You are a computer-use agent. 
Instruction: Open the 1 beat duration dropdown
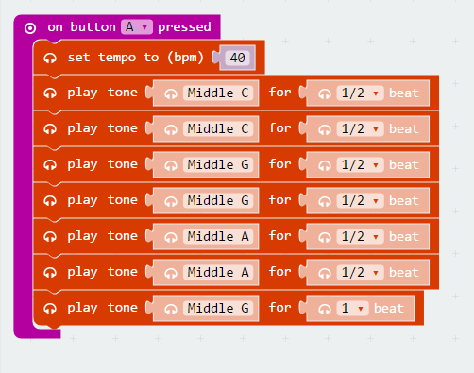(352, 309)
